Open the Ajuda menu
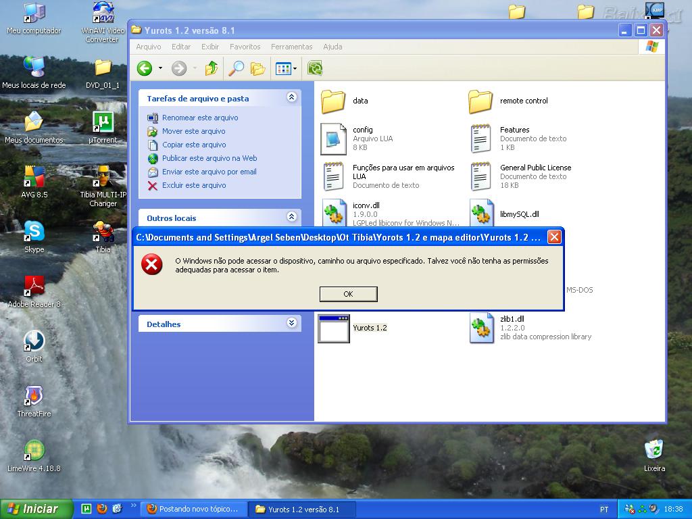Image resolution: width=692 pixels, height=519 pixels. [332, 47]
